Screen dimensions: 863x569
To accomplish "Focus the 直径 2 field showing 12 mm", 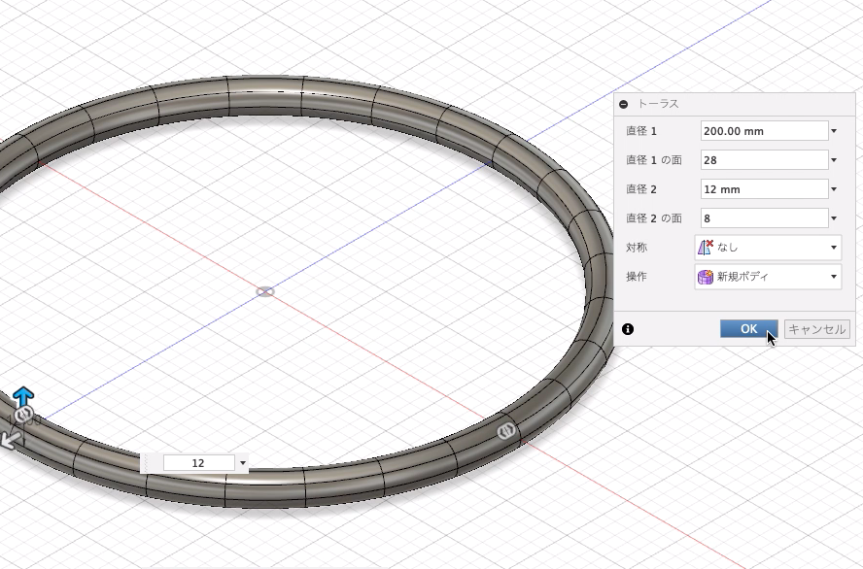I will [x=764, y=189].
